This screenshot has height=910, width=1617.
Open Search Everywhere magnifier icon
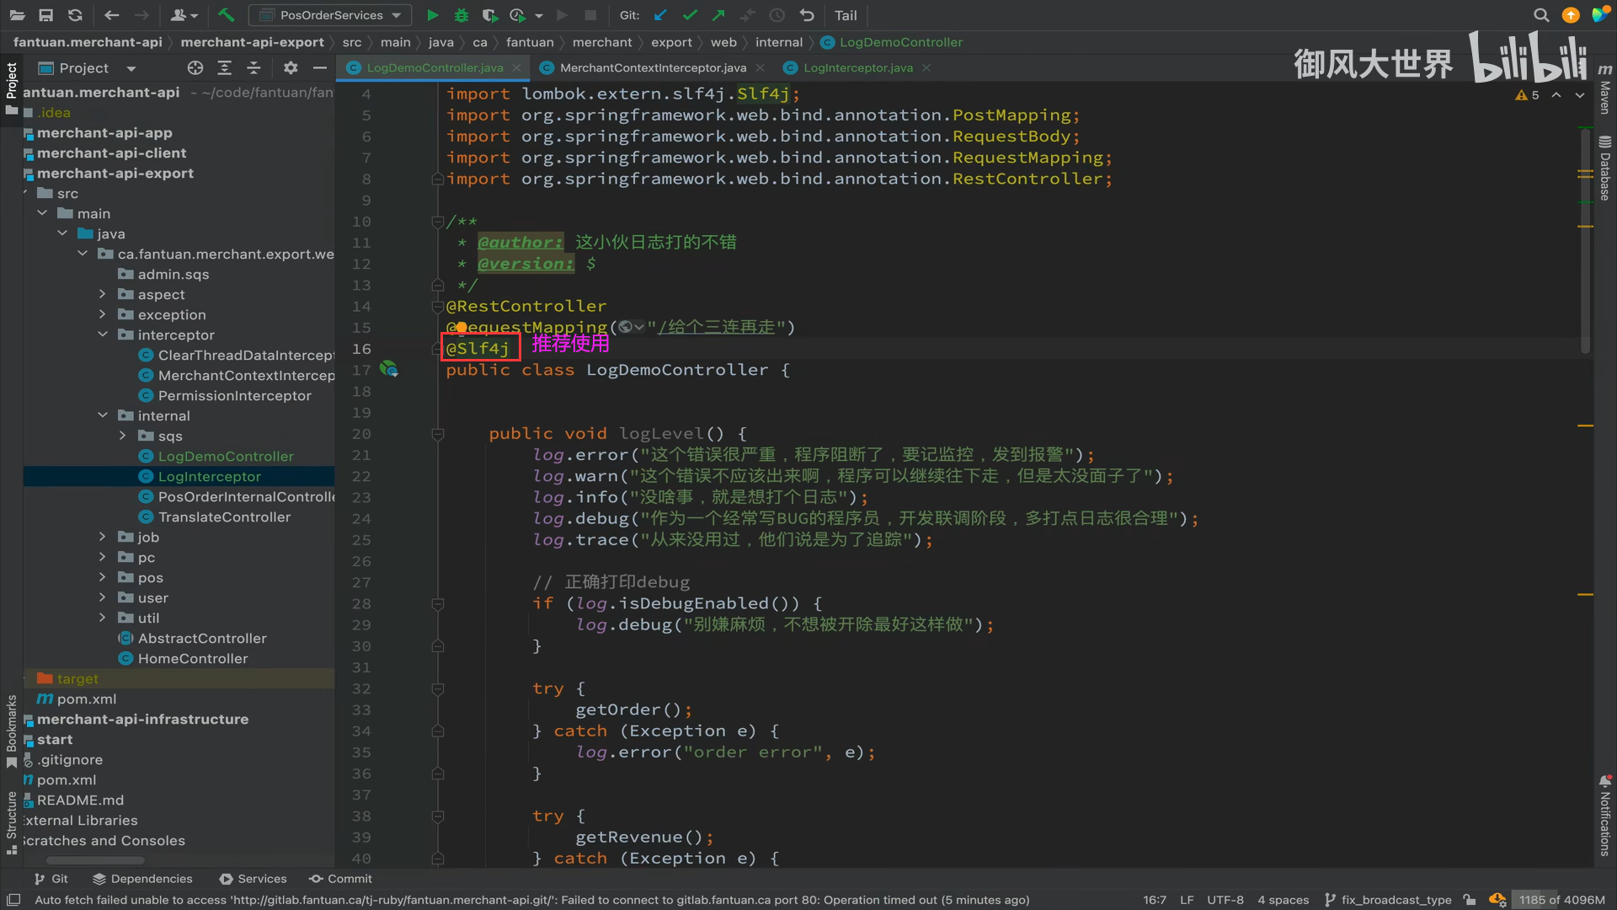coord(1541,15)
